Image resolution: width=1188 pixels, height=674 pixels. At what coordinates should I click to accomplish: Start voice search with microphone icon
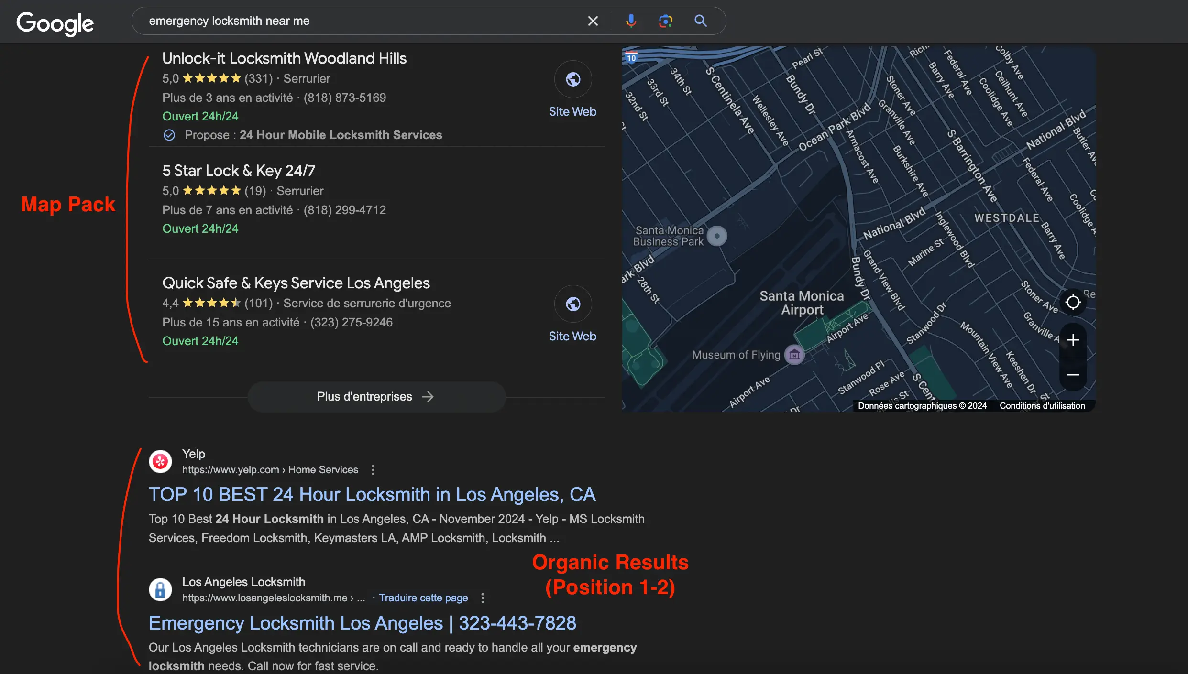coord(631,21)
